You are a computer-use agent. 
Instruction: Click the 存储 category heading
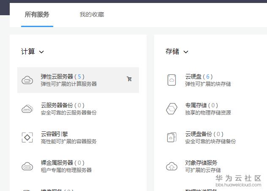point(172,52)
